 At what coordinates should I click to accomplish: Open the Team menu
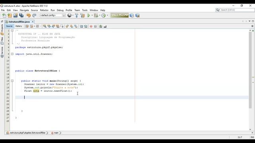[77, 10]
